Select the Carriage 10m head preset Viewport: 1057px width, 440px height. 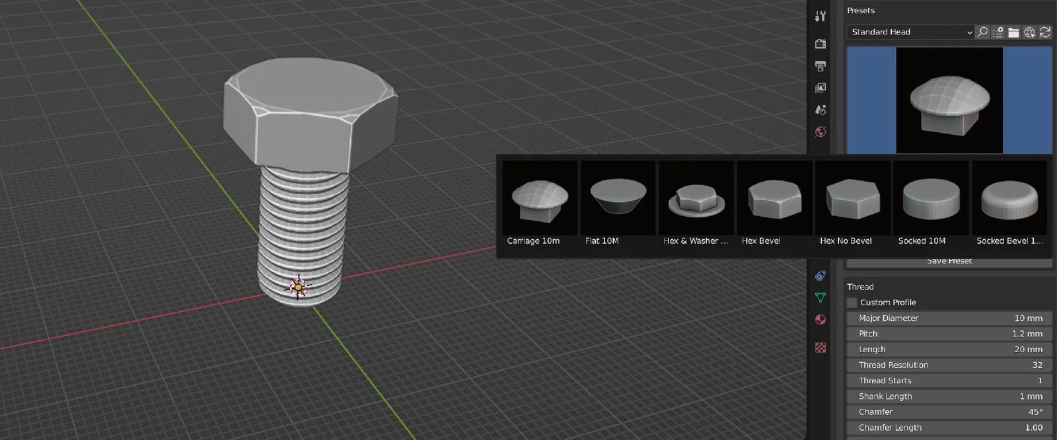(540, 204)
